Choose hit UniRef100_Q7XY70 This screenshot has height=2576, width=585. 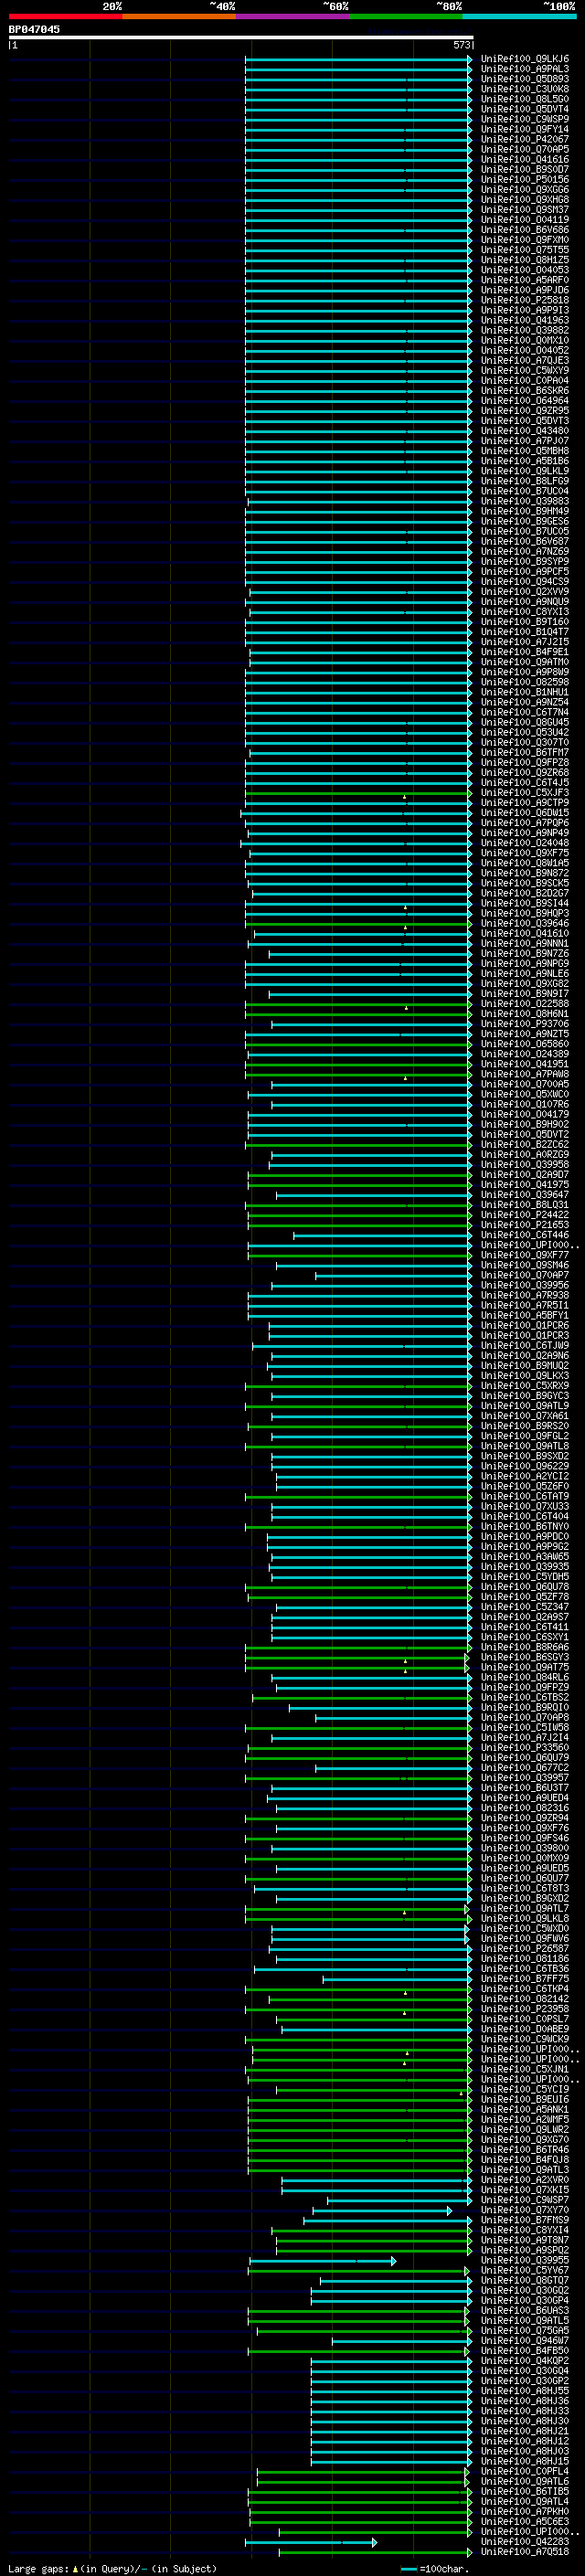tap(525, 2210)
